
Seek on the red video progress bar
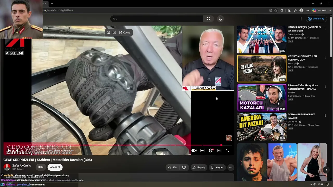pos(118,145)
